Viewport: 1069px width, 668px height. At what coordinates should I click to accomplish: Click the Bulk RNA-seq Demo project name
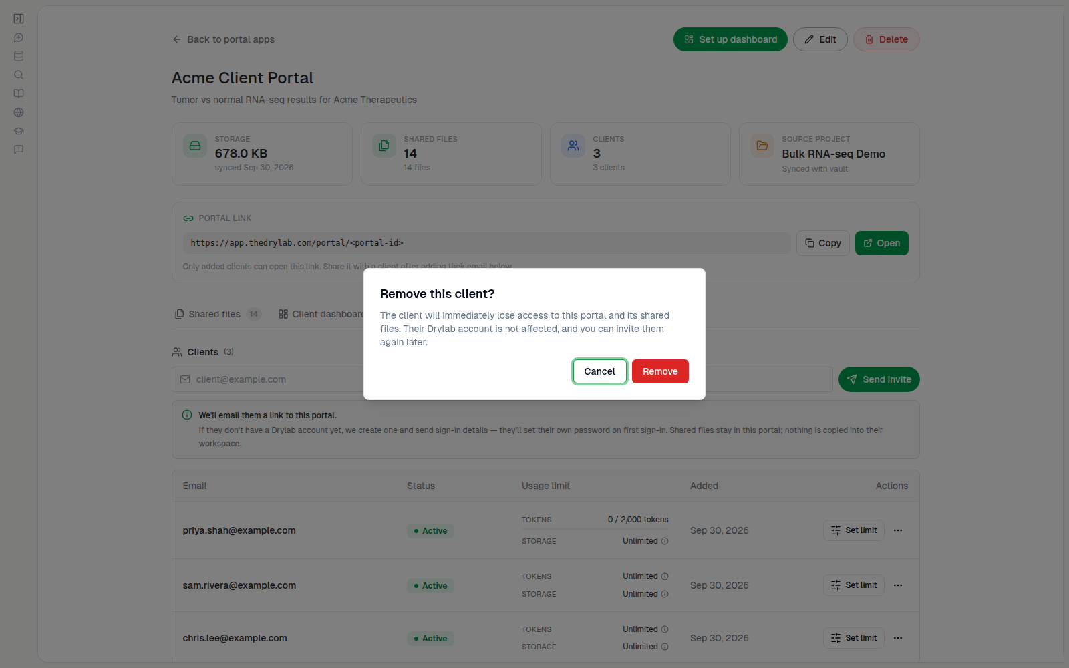[x=834, y=154]
